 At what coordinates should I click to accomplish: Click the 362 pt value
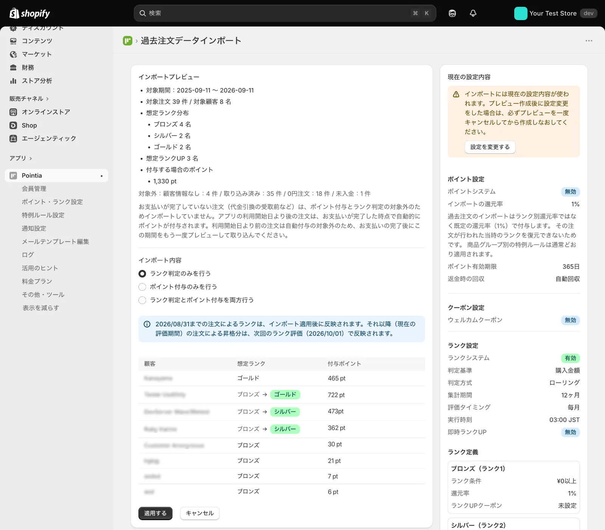tap(337, 428)
